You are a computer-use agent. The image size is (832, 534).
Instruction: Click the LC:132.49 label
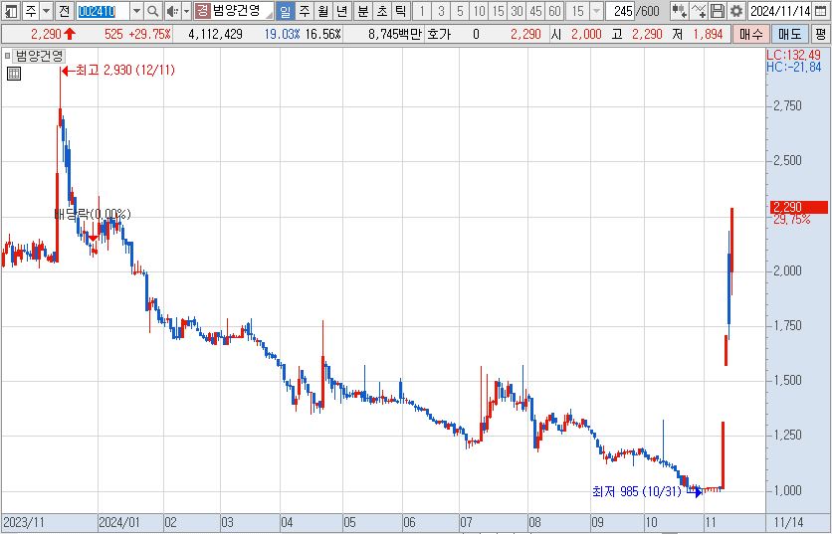coord(794,55)
